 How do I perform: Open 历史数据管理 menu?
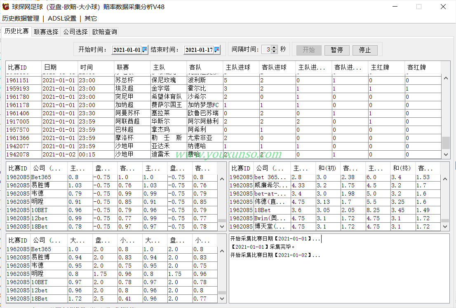(20, 18)
